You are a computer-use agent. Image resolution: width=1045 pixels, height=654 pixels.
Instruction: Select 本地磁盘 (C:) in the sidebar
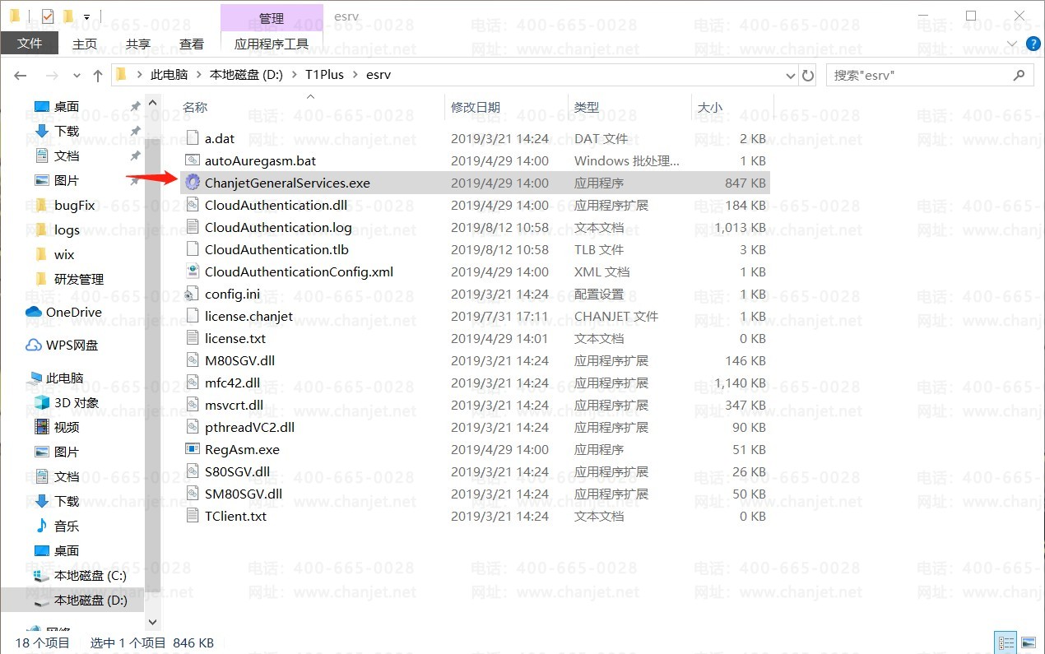pyautogui.click(x=90, y=576)
